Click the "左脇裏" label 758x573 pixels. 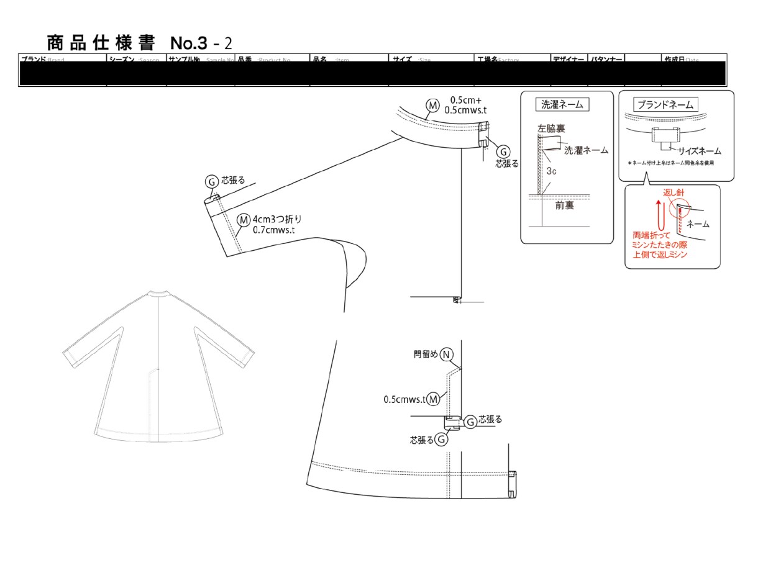pyautogui.click(x=551, y=129)
